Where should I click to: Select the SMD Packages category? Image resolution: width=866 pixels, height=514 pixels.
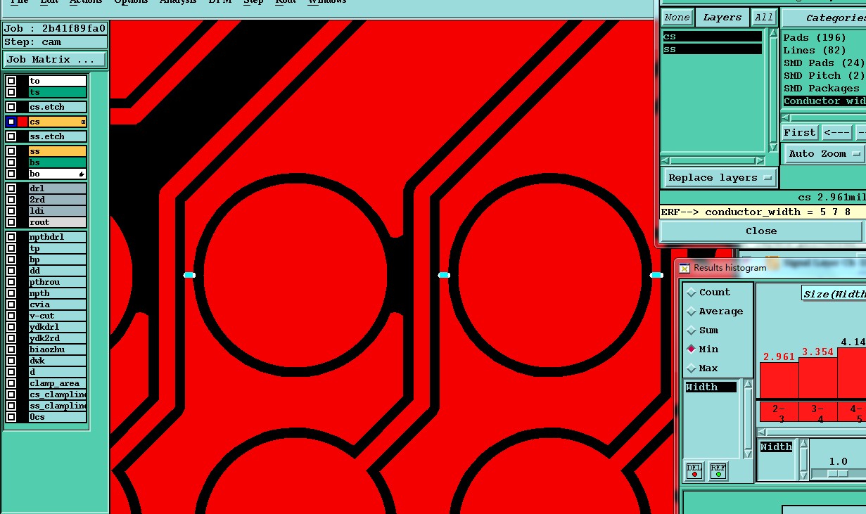click(x=822, y=89)
